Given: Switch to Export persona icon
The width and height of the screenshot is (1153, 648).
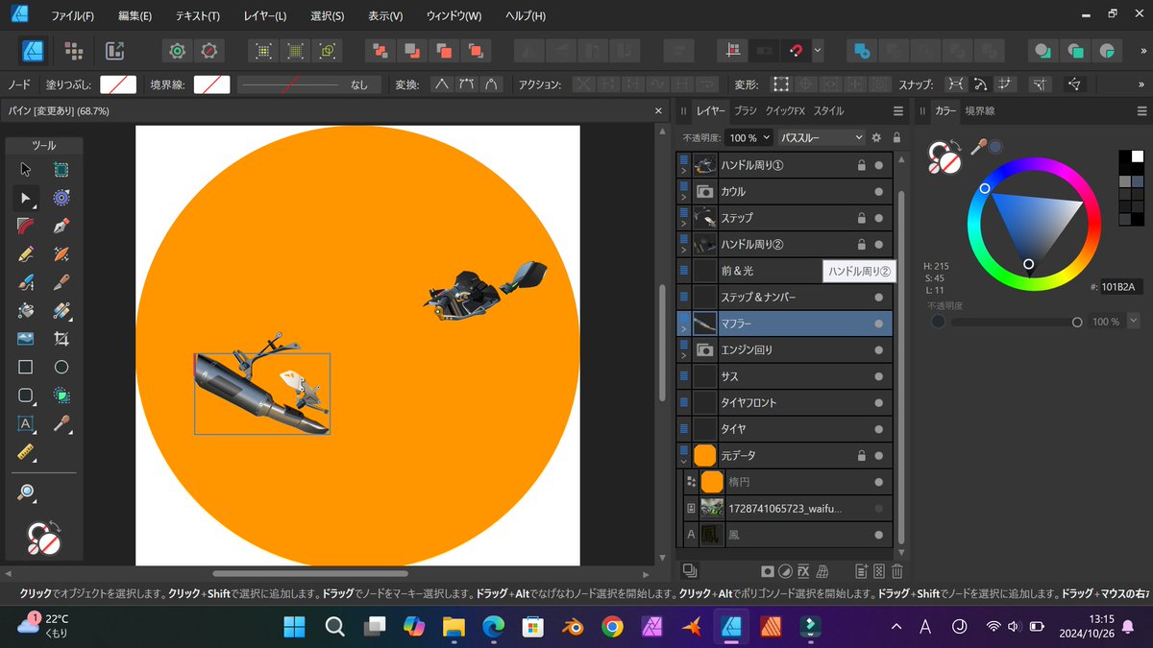Looking at the screenshot, I should pyautogui.click(x=115, y=50).
